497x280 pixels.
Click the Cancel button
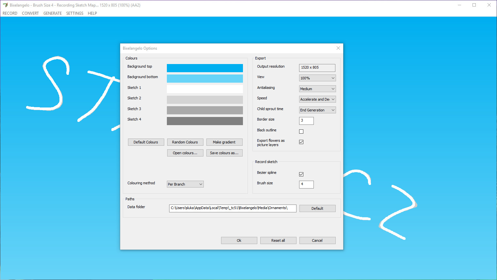pyautogui.click(x=317, y=240)
